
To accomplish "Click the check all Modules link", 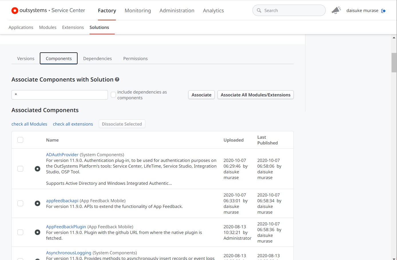I will tap(29, 124).
